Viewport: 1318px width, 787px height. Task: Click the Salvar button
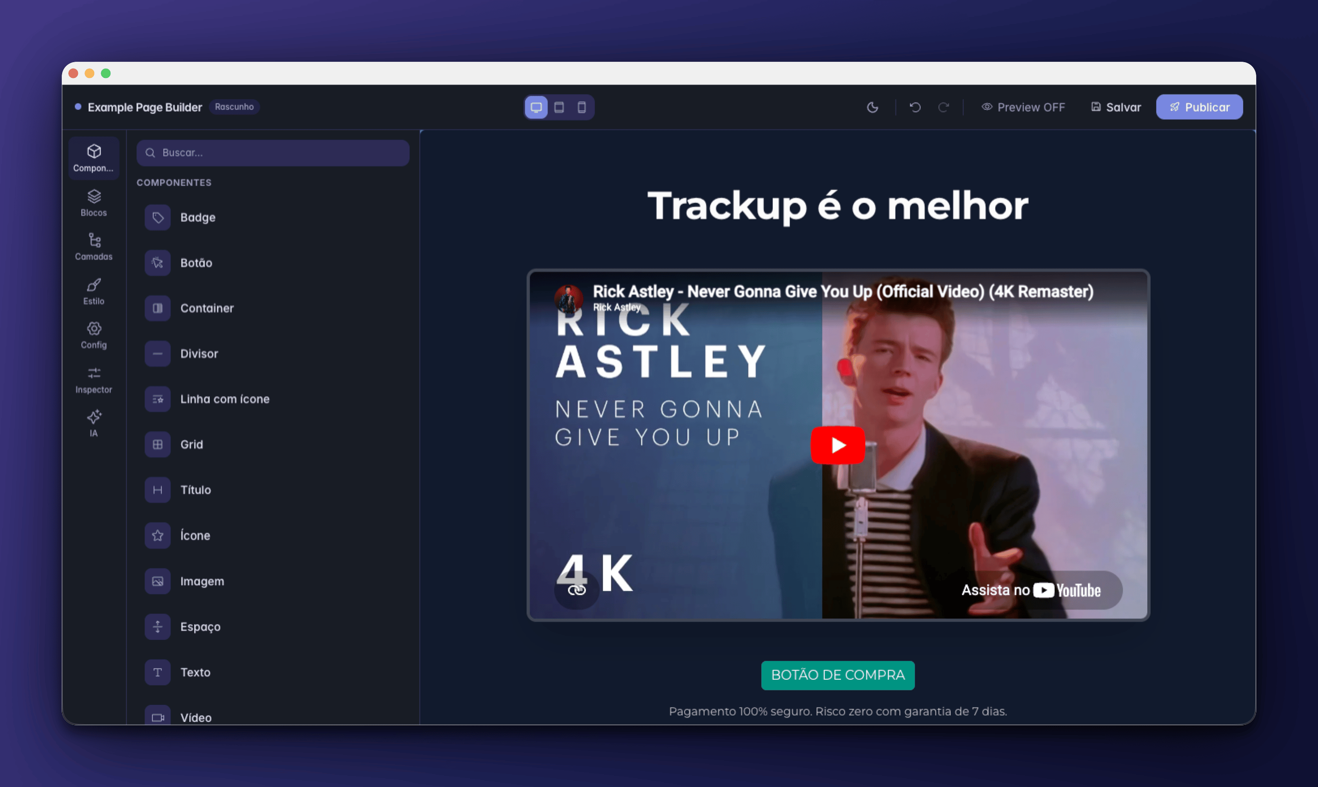(1115, 107)
